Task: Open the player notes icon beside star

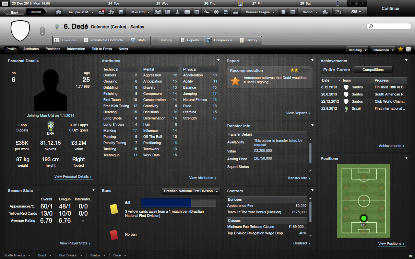Action: coord(409,50)
